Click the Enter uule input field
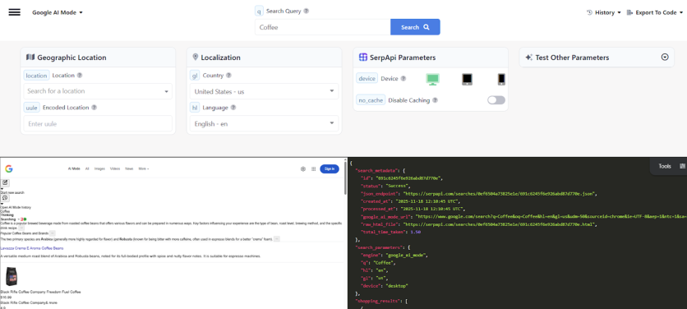The image size is (687, 309). pos(98,124)
